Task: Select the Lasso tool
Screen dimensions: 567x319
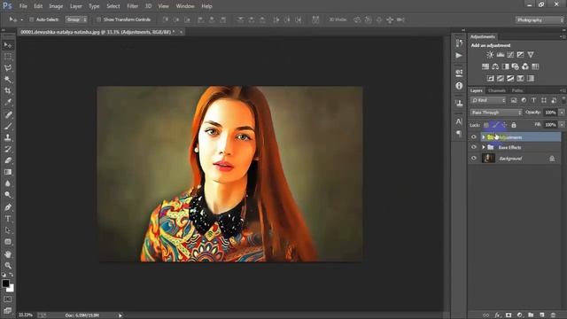Action: pos(8,68)
